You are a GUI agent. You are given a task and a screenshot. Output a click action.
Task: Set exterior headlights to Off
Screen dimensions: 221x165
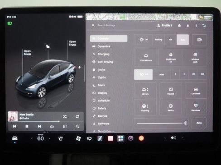[x=144, y=40]
